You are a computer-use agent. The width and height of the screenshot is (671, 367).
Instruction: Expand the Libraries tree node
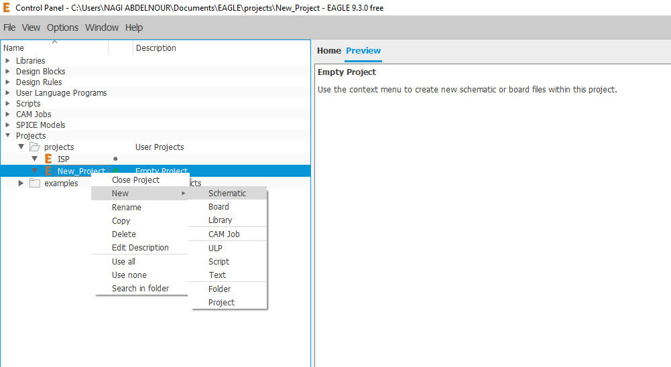tap(7, 61)
